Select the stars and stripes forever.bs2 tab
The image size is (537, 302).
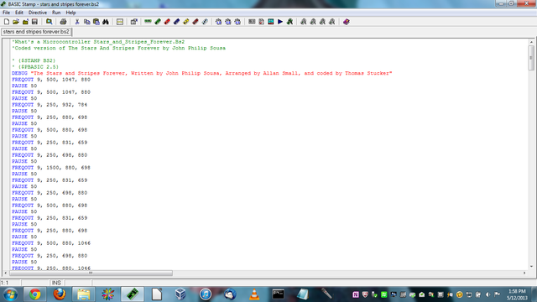[x=36, y=32]
